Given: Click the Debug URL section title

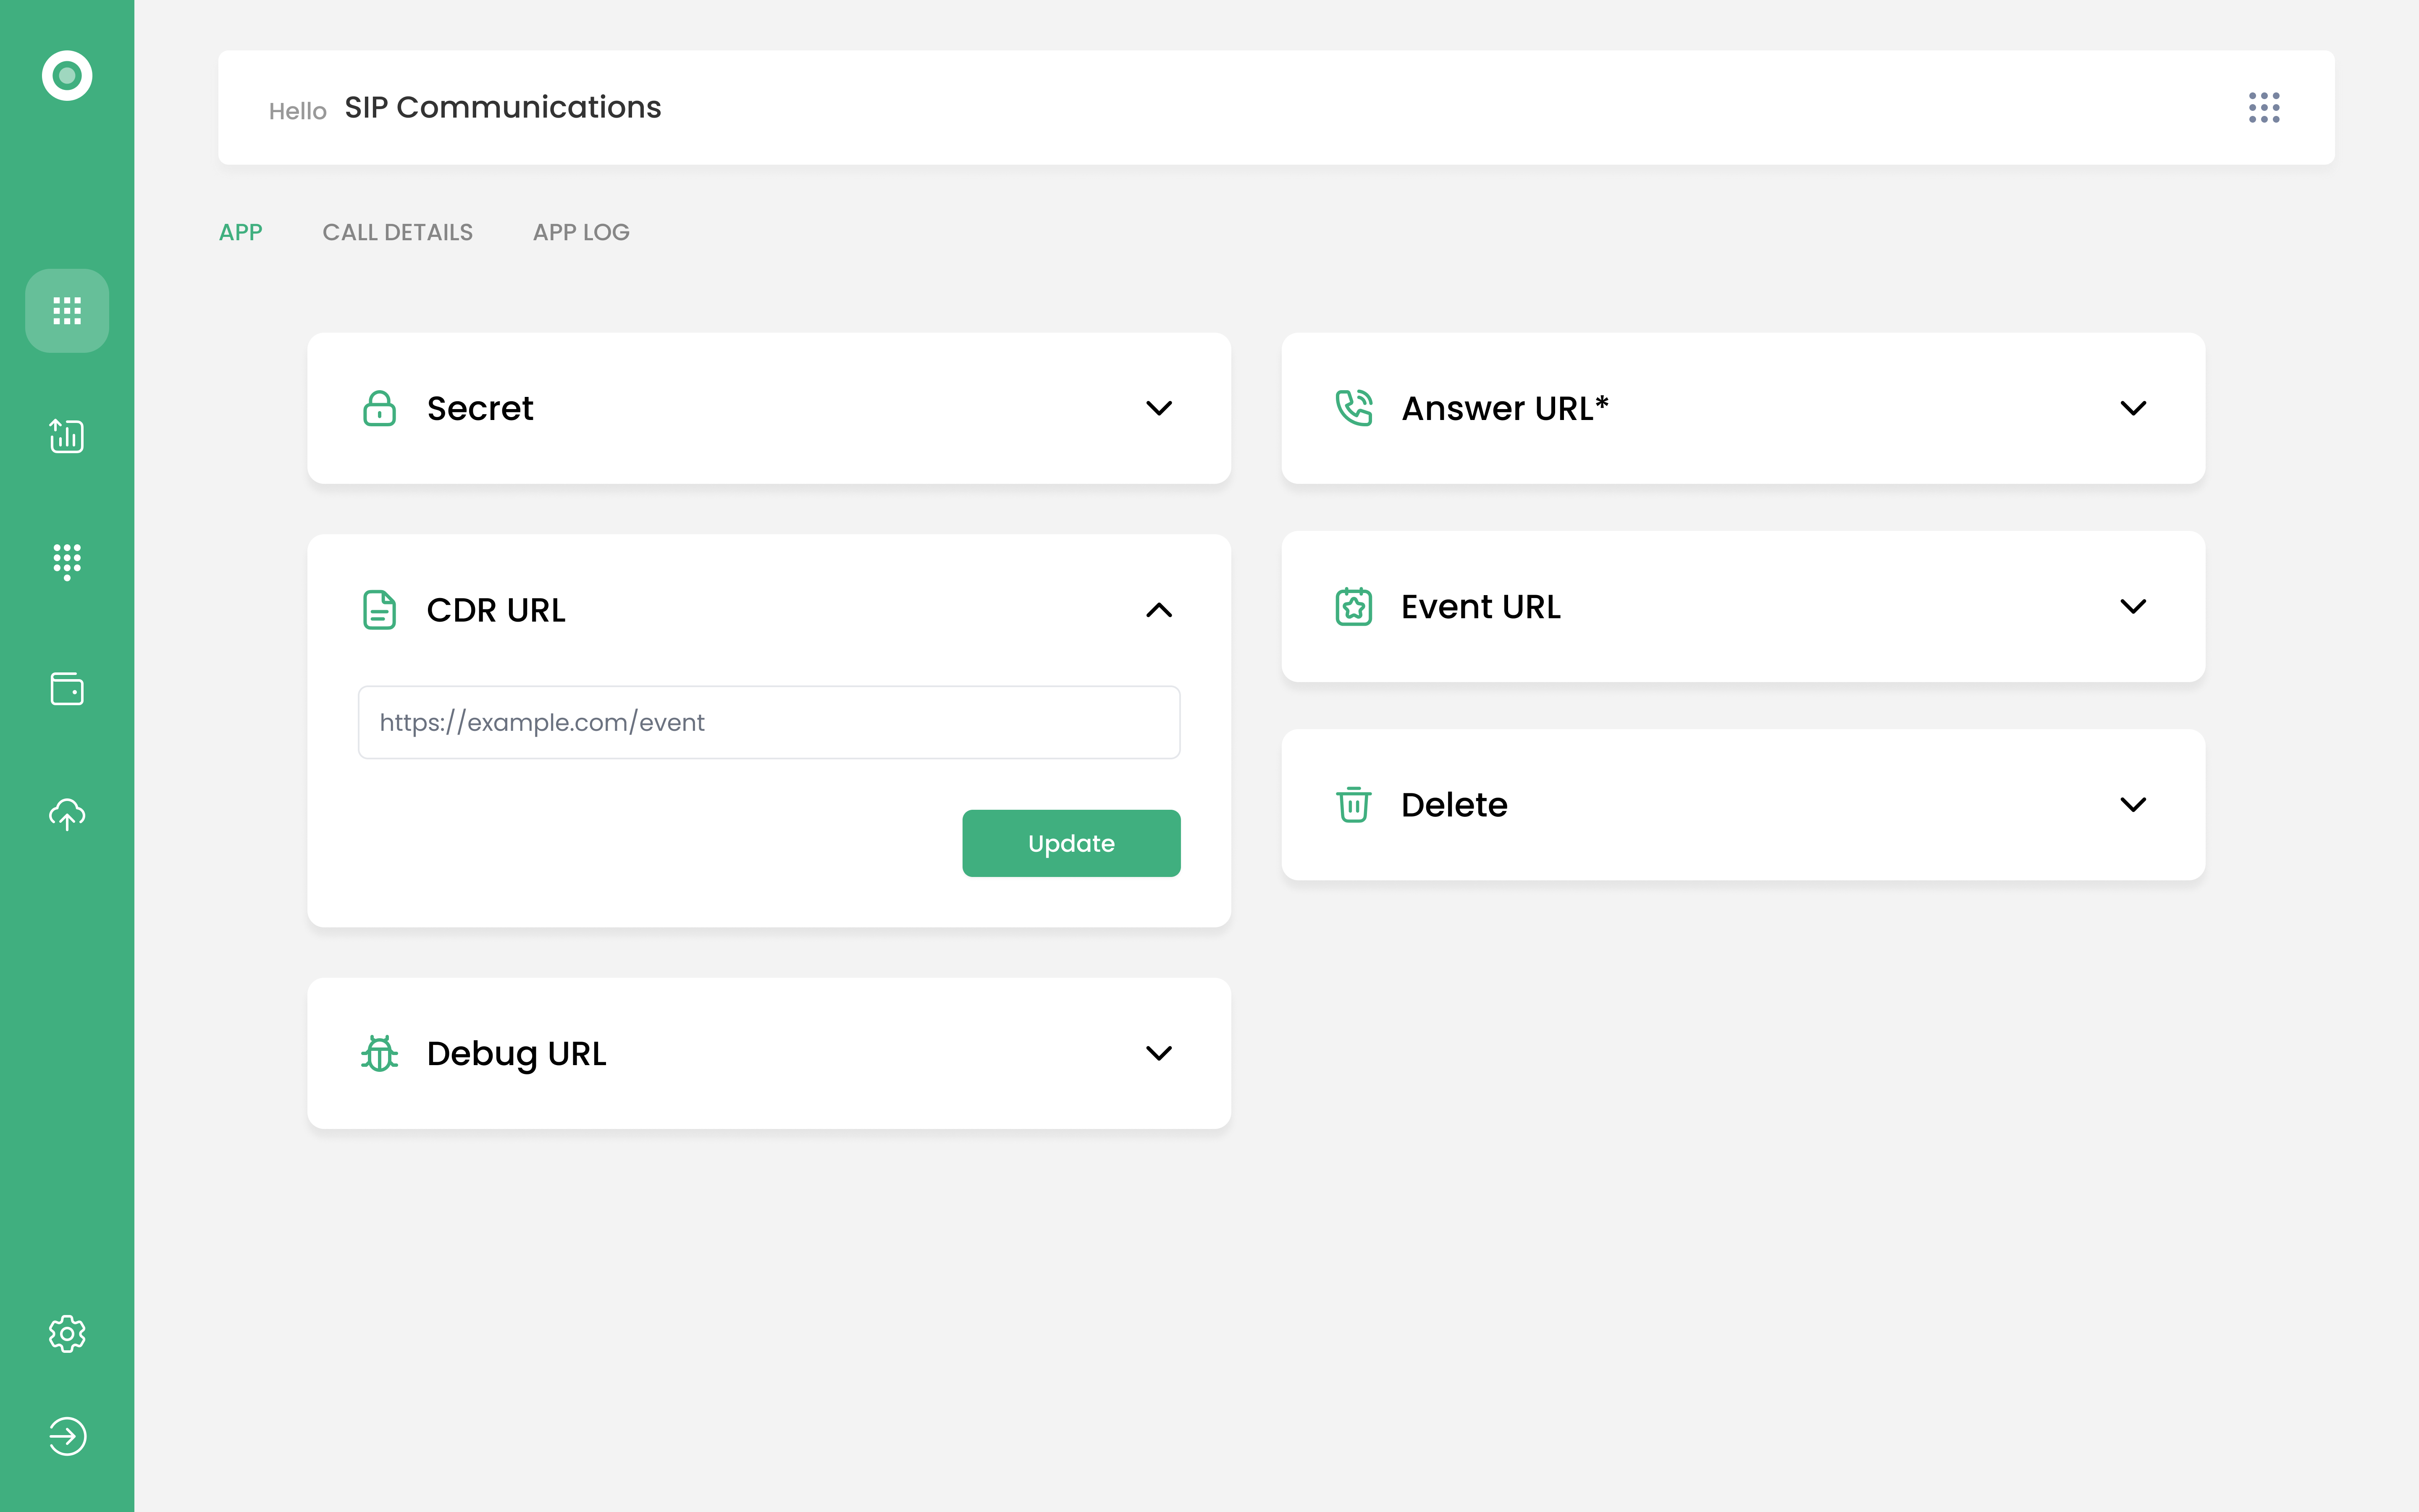Looking at the screenshot, I should tap(517, 1054).
